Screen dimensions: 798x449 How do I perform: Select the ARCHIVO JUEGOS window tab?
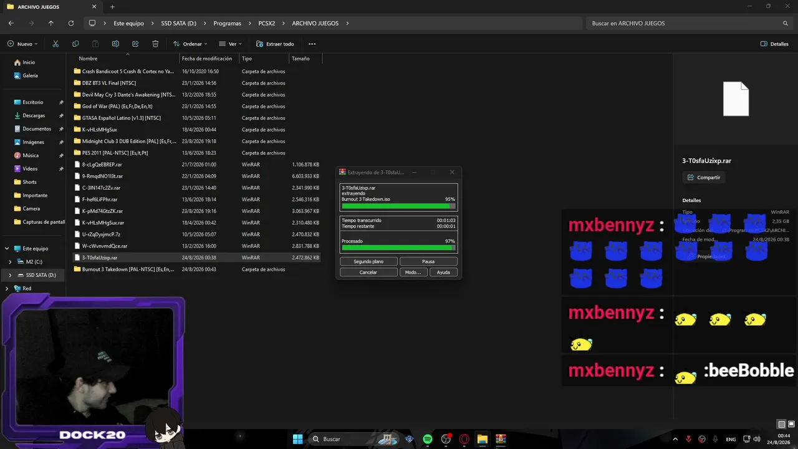click(x=52, y=7)
